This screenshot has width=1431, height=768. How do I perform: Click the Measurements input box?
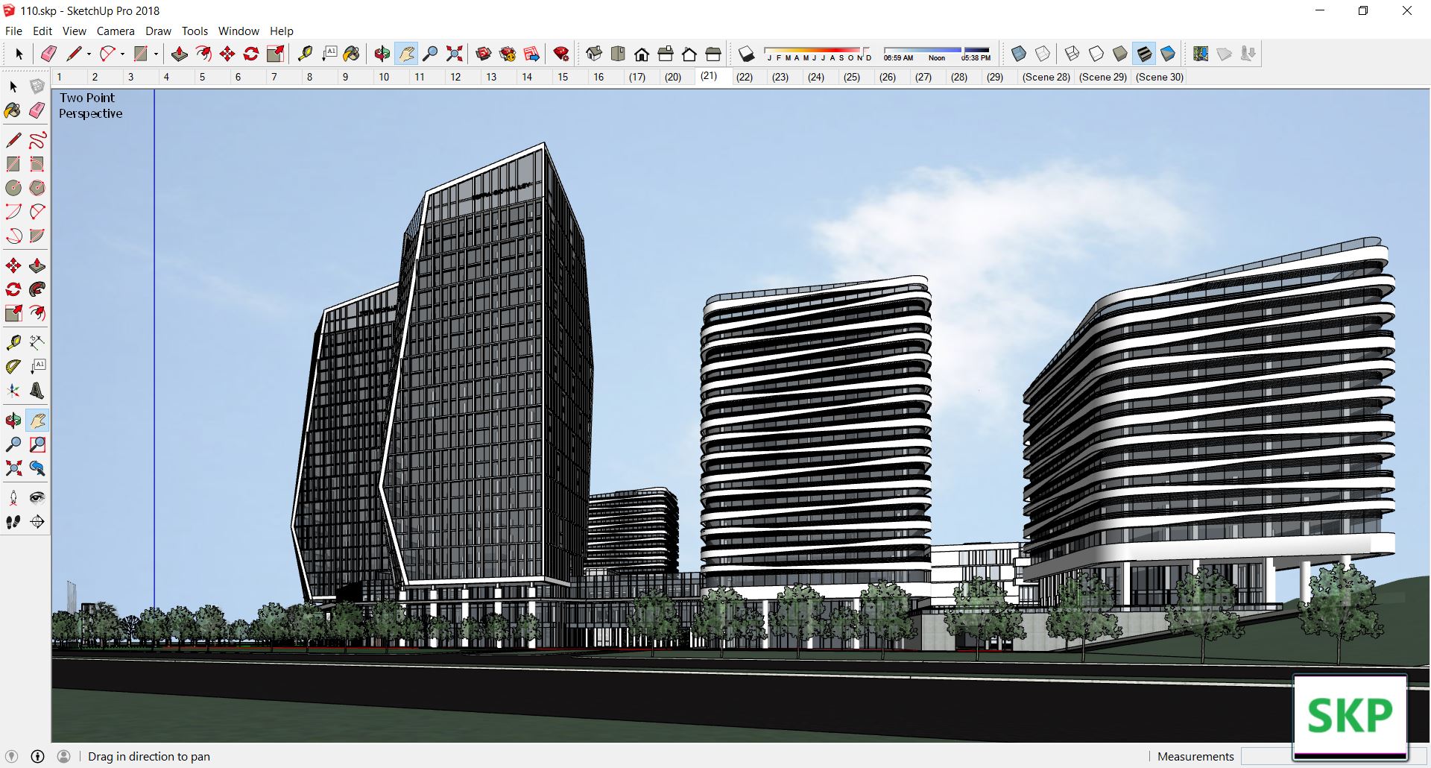[1267, 756]
